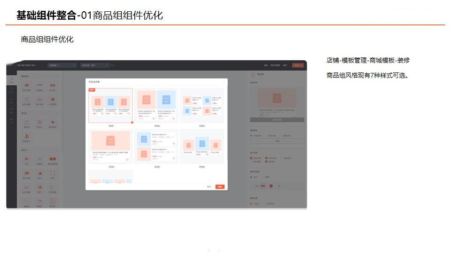This screenshot has height=254, width=451.
Task: Open the fourth left sidebar icon
Action: click(x=11, y=110)
